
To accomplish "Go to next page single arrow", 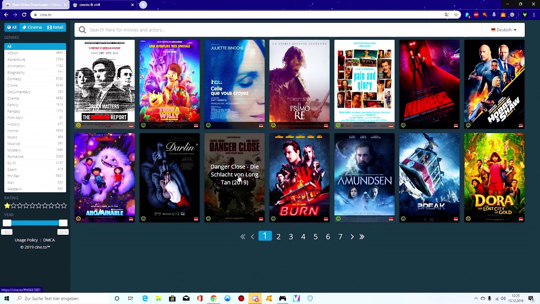I will click(x=352, y=237).
